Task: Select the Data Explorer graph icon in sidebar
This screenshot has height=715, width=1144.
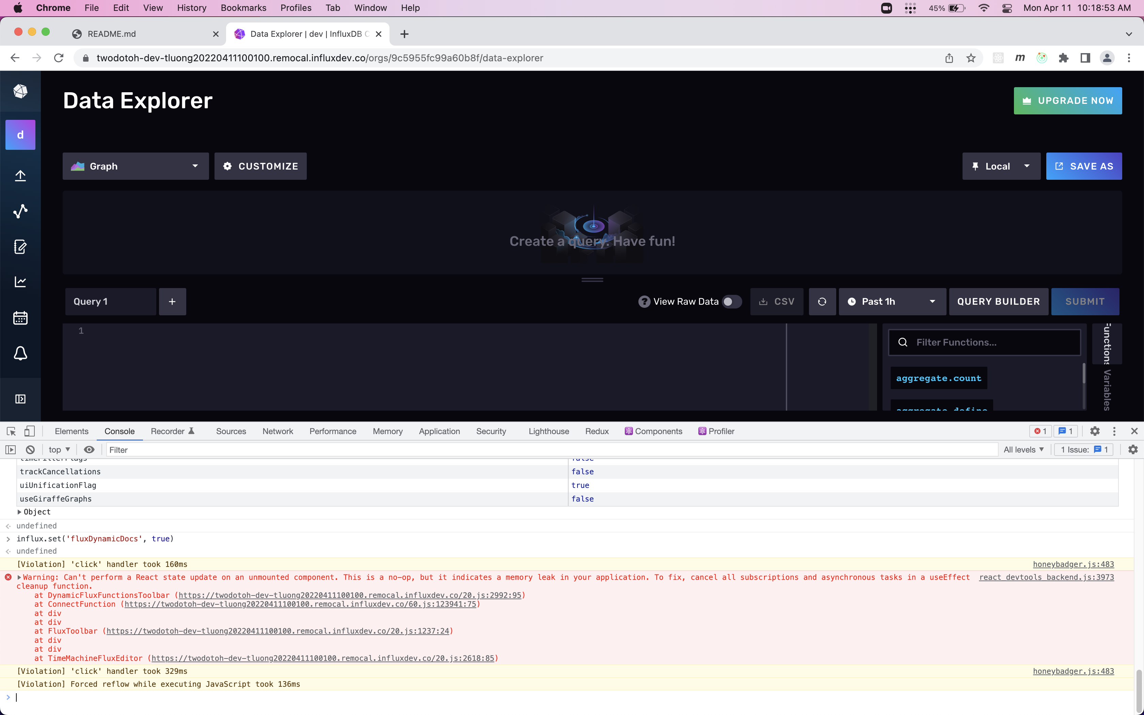Action: 20,211
